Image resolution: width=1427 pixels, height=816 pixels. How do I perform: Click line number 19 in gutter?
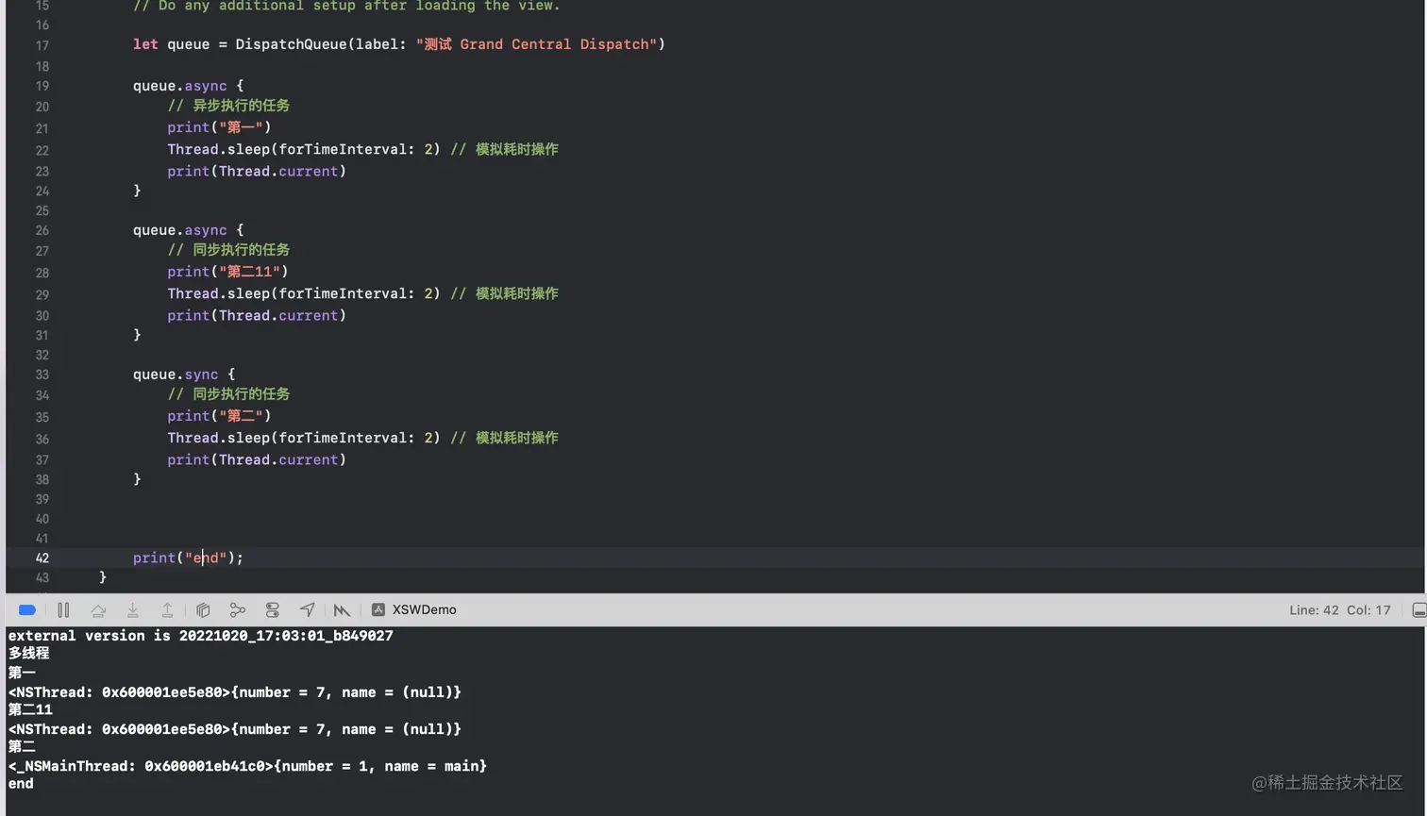pos(42,86)
